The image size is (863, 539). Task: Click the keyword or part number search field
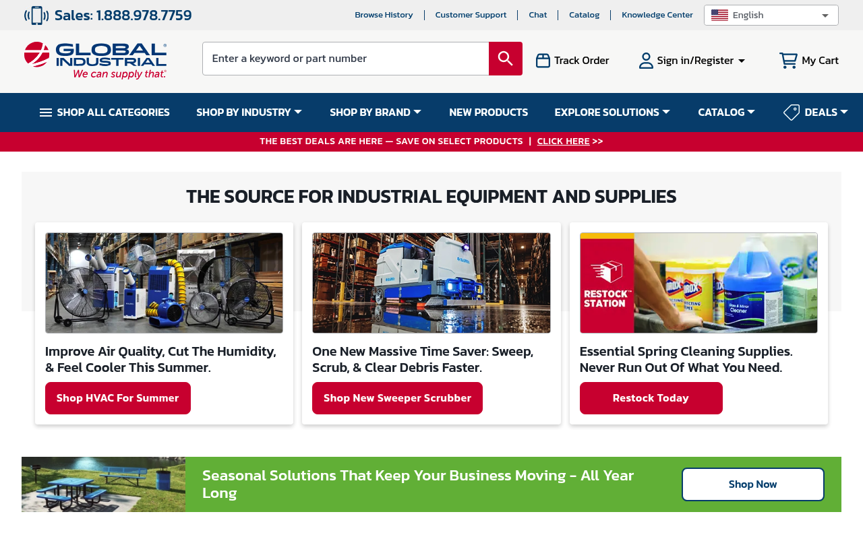[345, 59]
